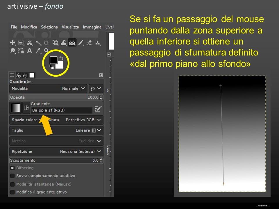Screen dimensions: 279x209
Task: Select the Color Picker eyedropper tool
Action: [x=38, y=51]
